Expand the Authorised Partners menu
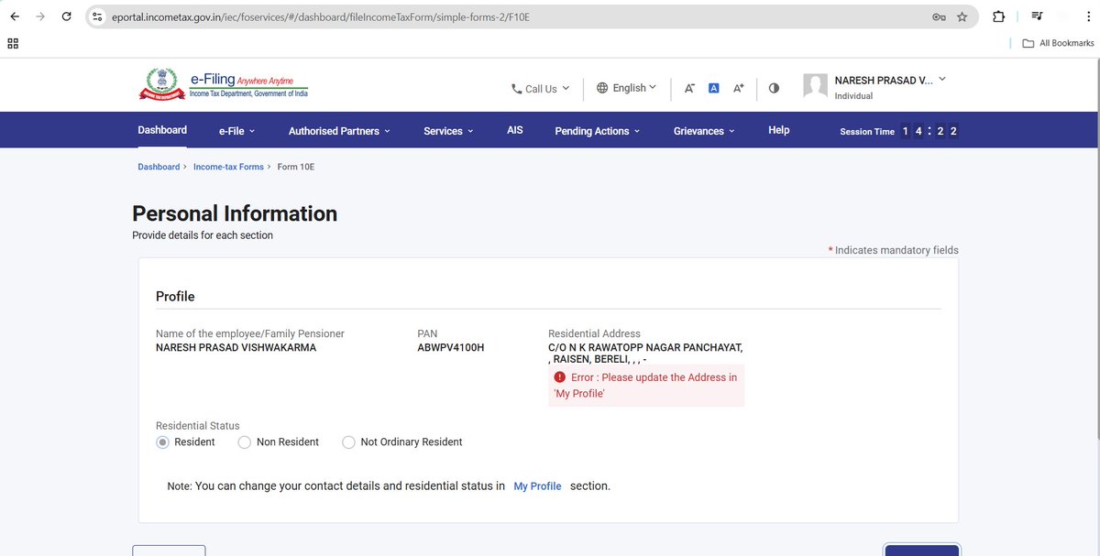This screenshot has height=556, width=1100. tap(339, 131)
